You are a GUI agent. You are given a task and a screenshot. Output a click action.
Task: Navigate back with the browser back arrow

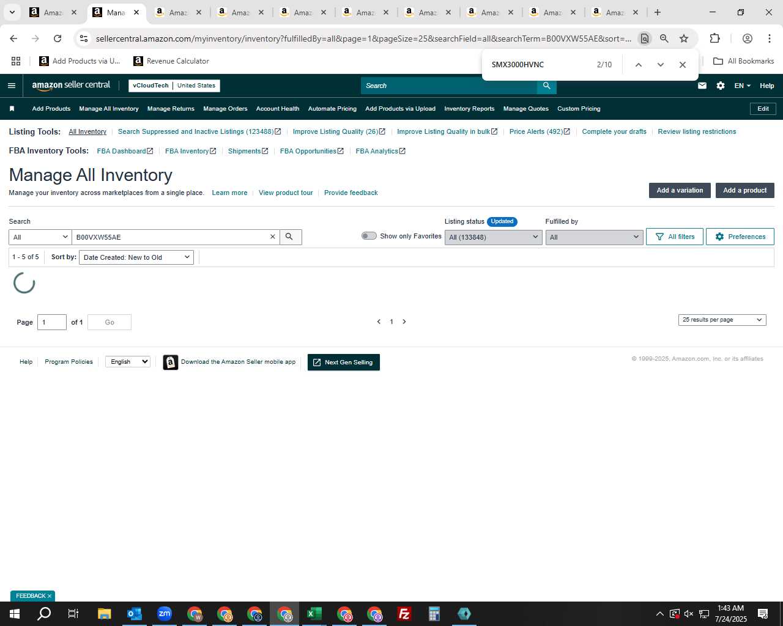click(x=13, y=39)
